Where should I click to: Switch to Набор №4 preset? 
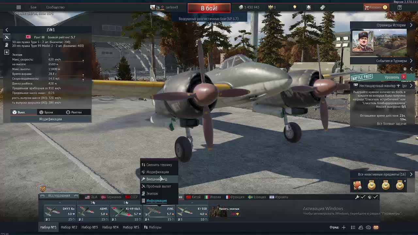pos(110,227)
